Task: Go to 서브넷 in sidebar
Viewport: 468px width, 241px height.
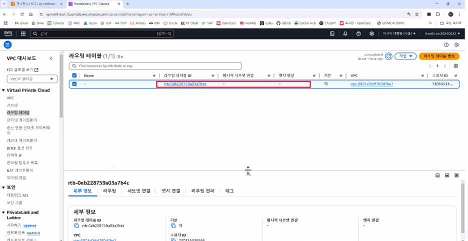Action: [x=12, y=105]
